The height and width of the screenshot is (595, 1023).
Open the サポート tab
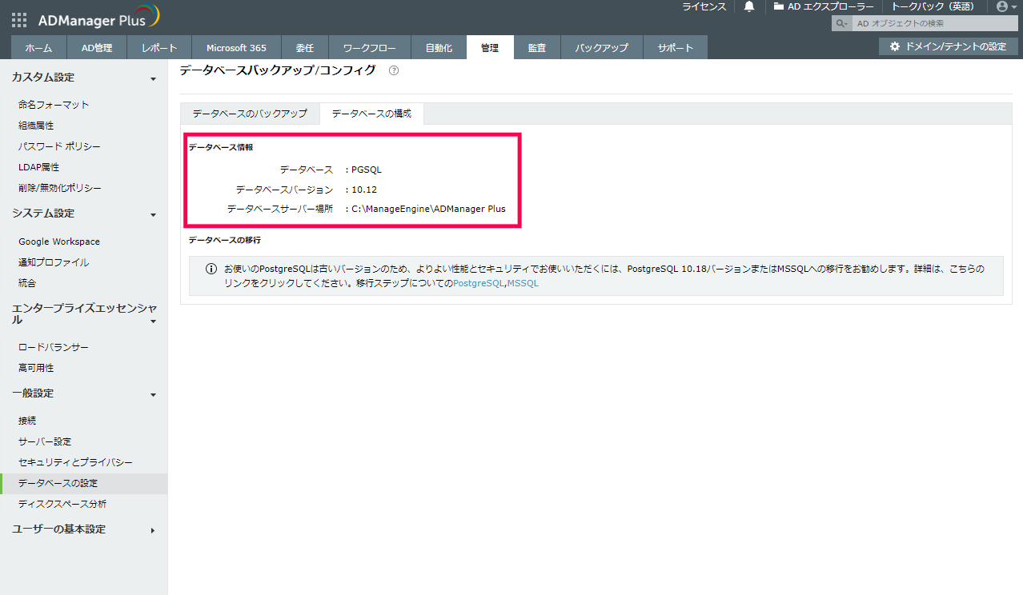(x=676, y=48)
